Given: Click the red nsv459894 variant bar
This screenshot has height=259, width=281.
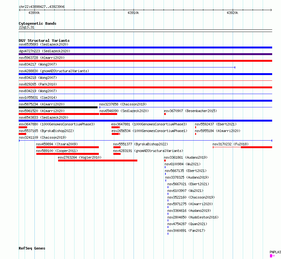Looking at the screenshot, I should [68, 147].
